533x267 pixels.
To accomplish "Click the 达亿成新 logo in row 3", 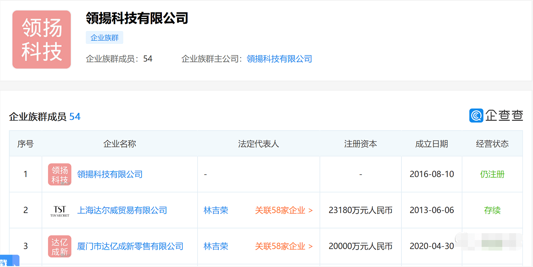I will [60, 246].
